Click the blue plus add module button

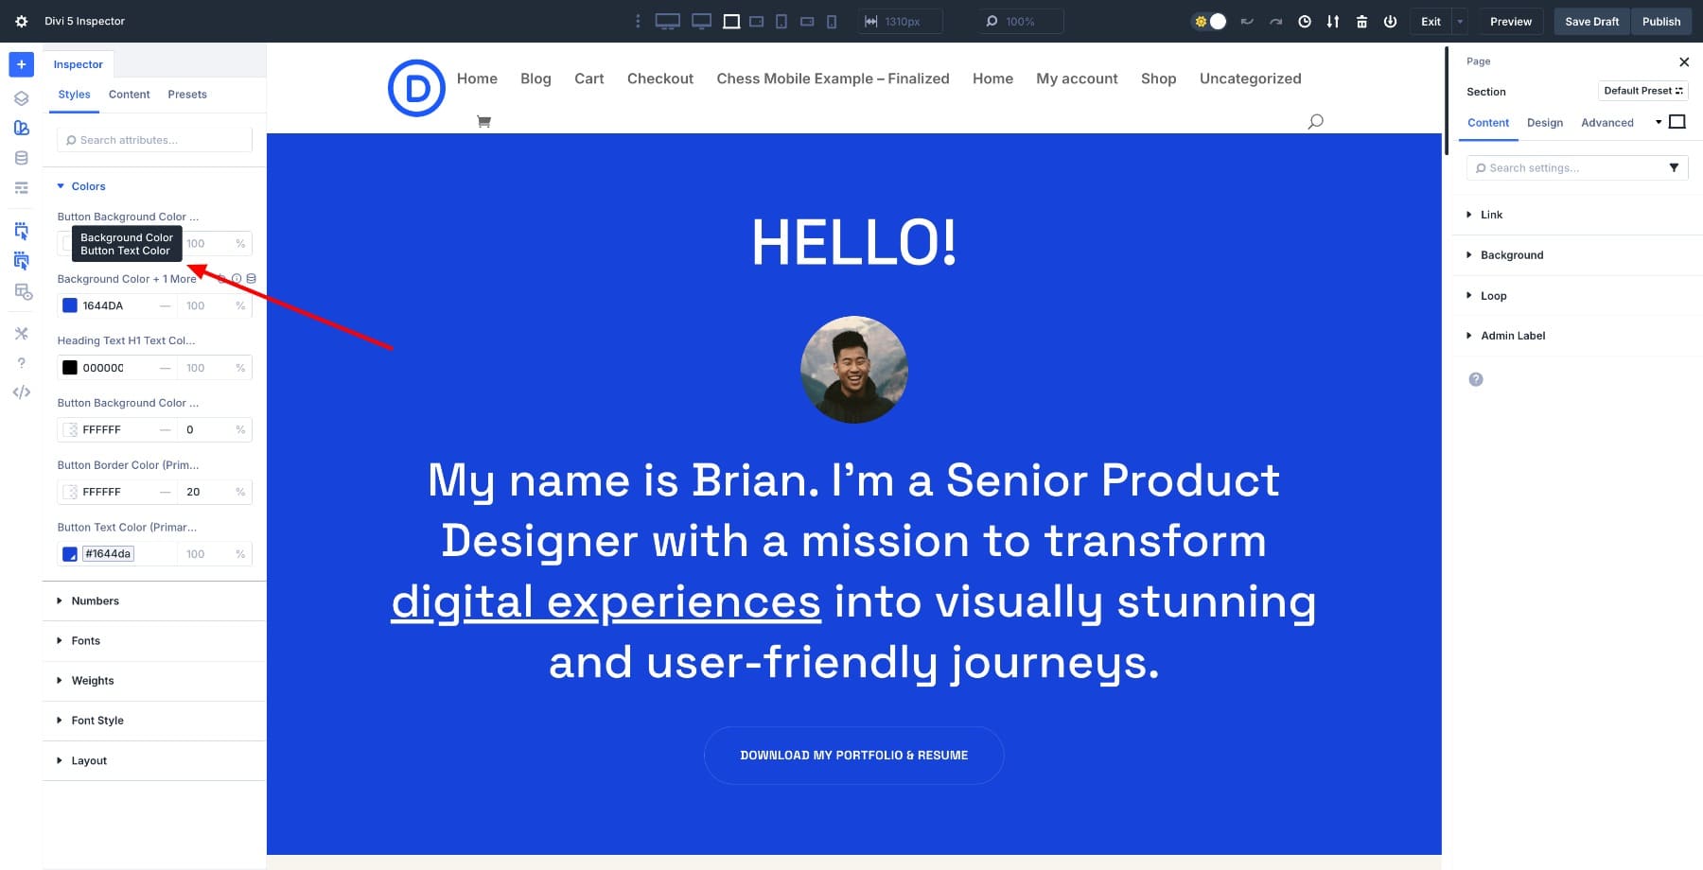(21, 64)
